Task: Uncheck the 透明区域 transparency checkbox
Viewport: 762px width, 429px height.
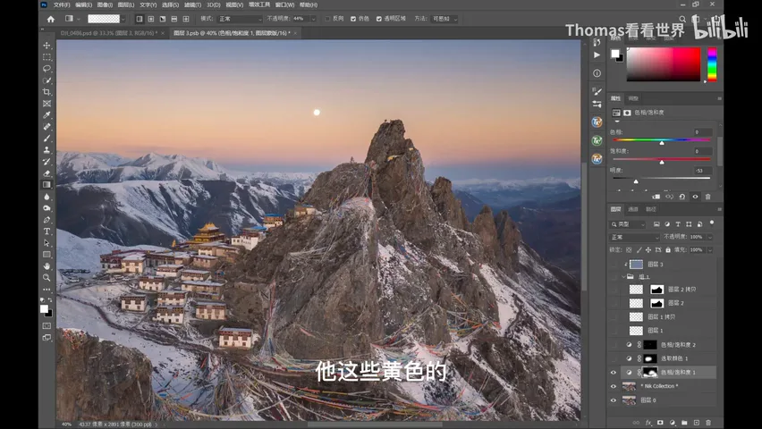Action: click(379, 19)
